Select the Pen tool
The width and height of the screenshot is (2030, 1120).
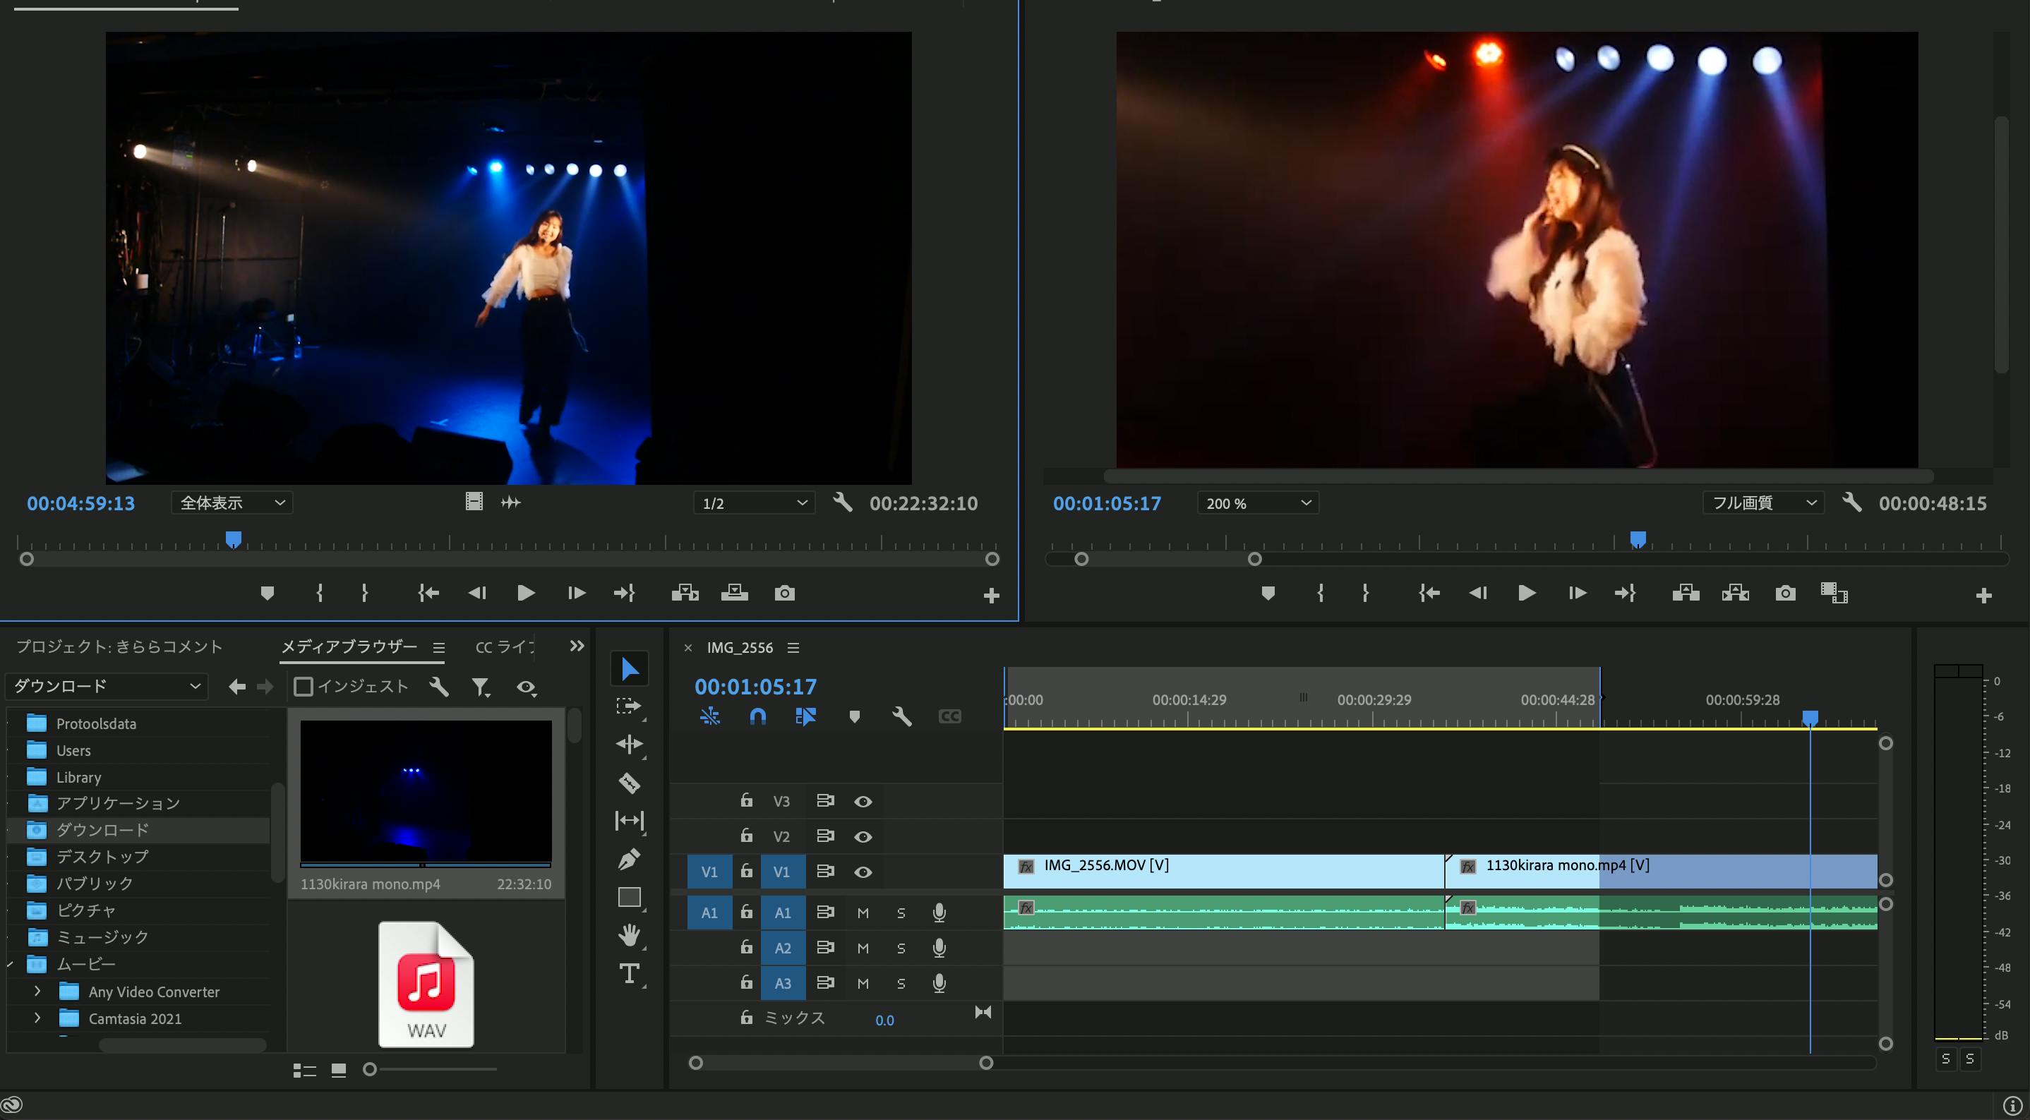point(629,859)
